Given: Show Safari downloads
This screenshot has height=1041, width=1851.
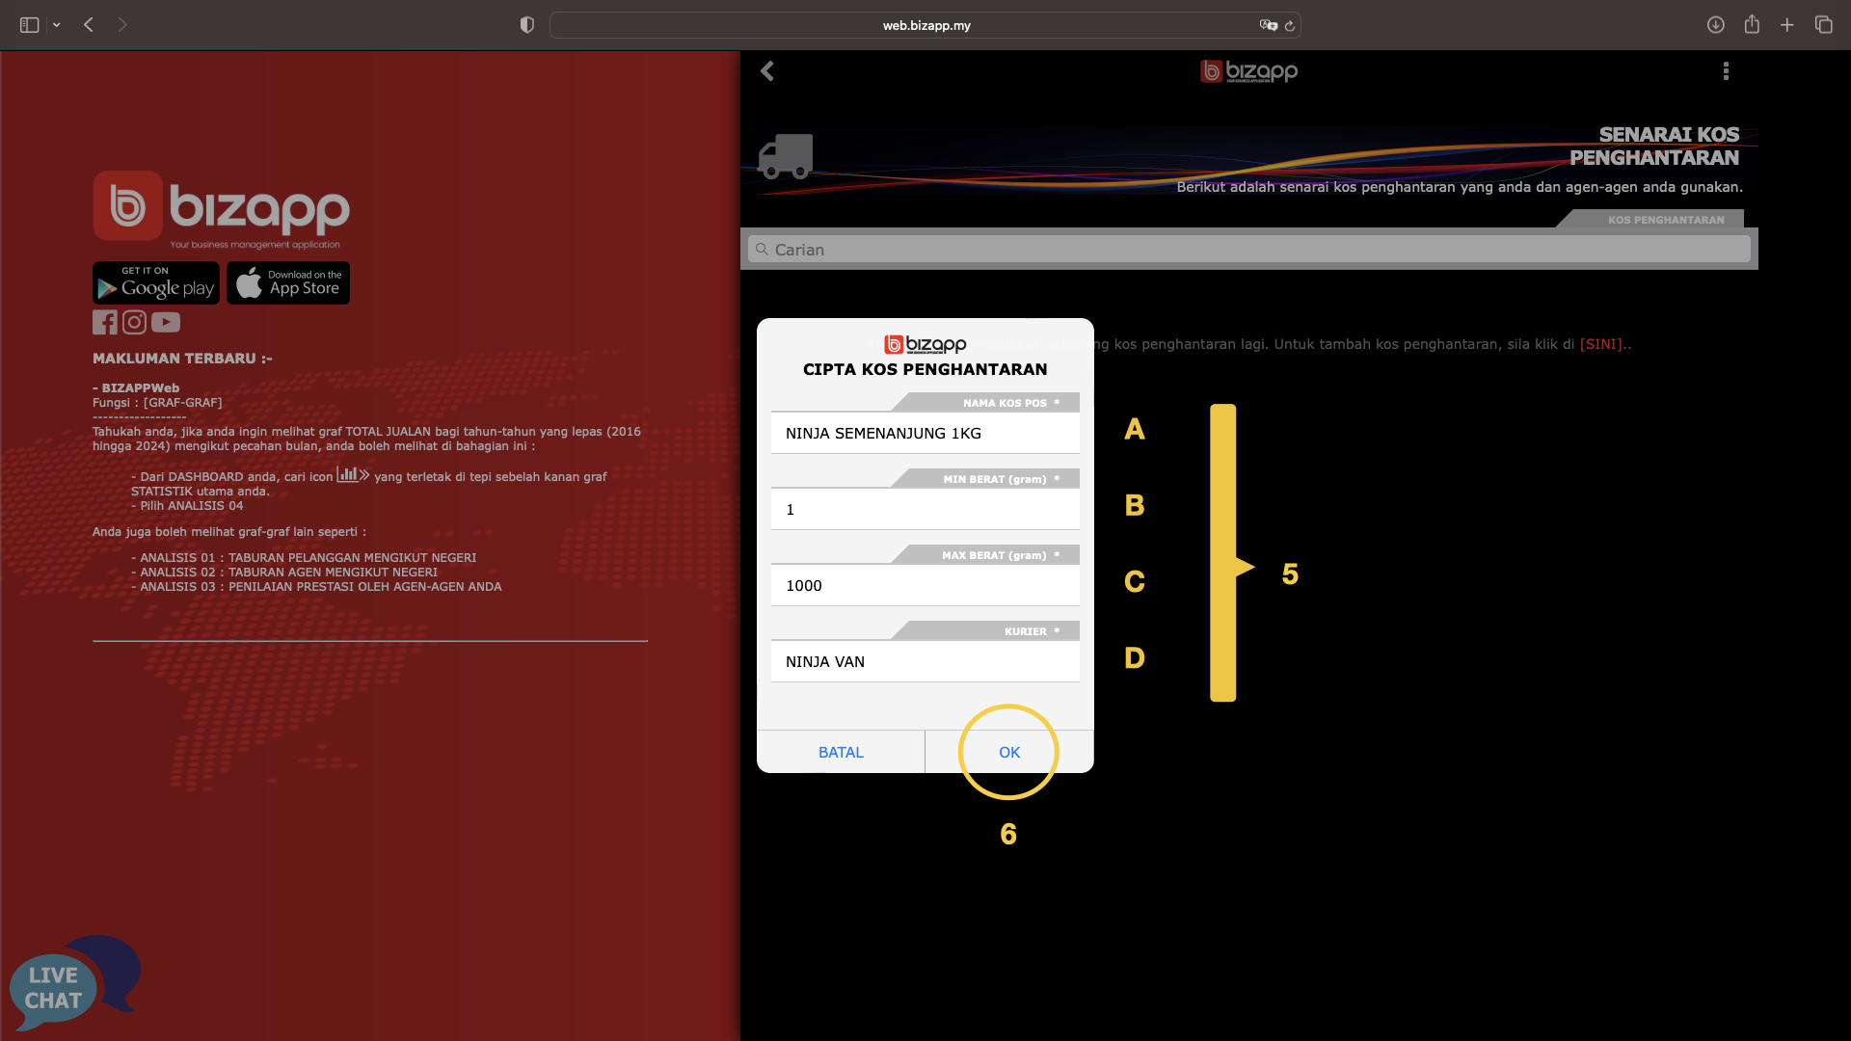Looking at the screenshot, I should (x=1715, y=25).
